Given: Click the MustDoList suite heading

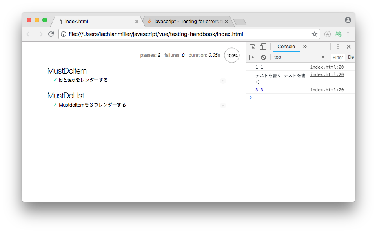Looking at the screenshot, I should pyautogui.click(x=66, y=96).
